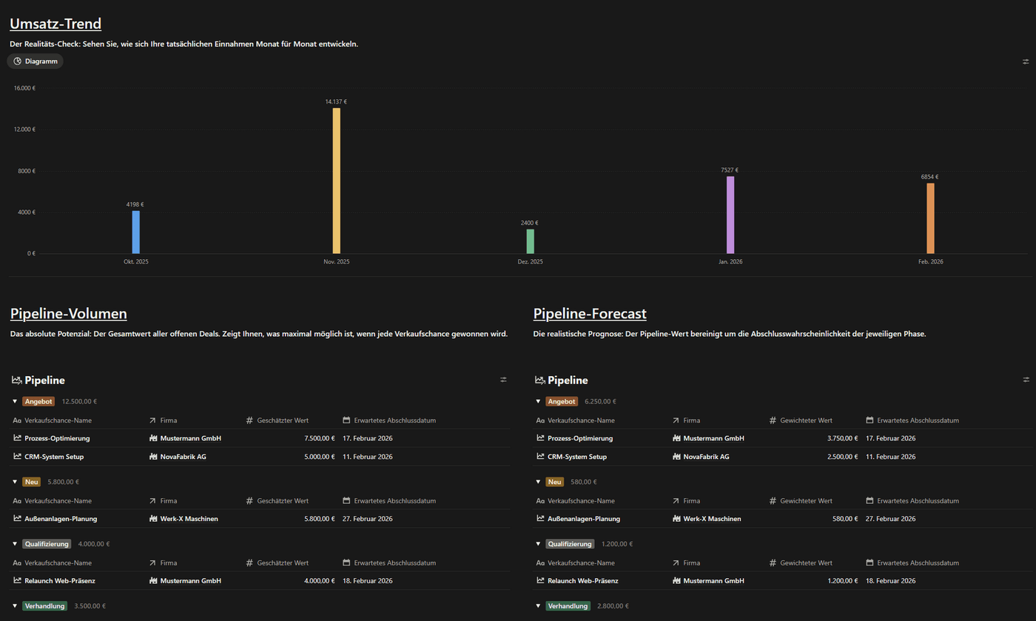Click the yellow Nov. 2025 bar
The width and height of the screenshot is (1036, 621).
click(x=337, y=181)
